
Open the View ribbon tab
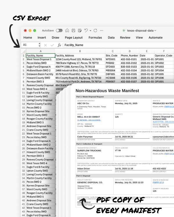click(139, 38)
